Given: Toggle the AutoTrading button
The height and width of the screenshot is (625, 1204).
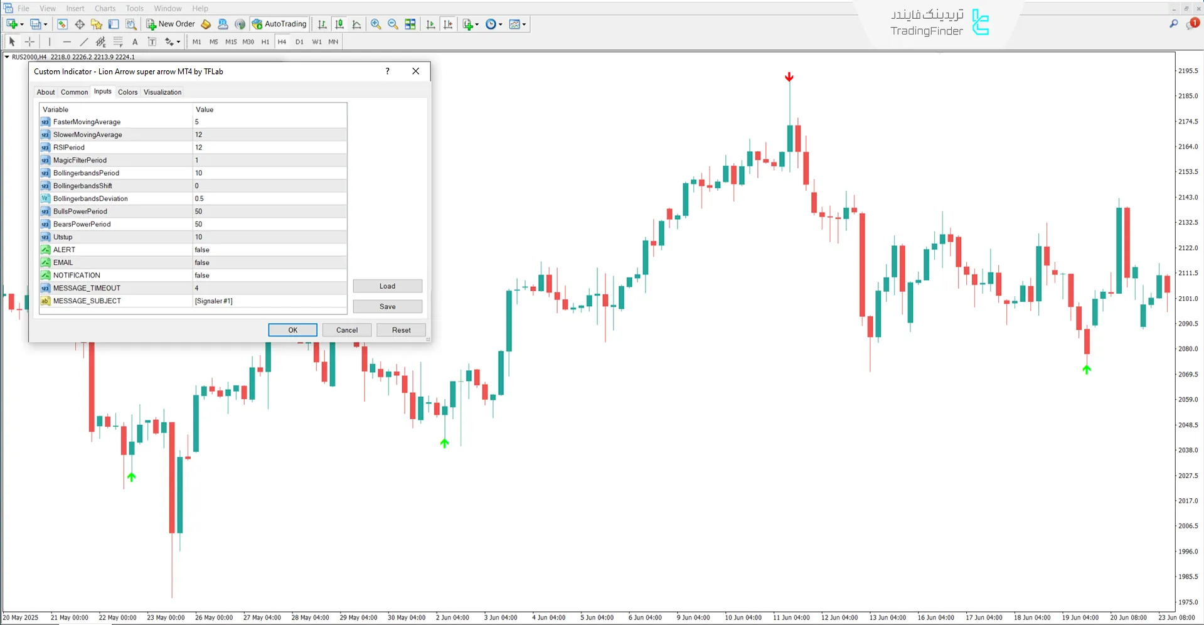Looking at the screenshot, I should (279, 24).
